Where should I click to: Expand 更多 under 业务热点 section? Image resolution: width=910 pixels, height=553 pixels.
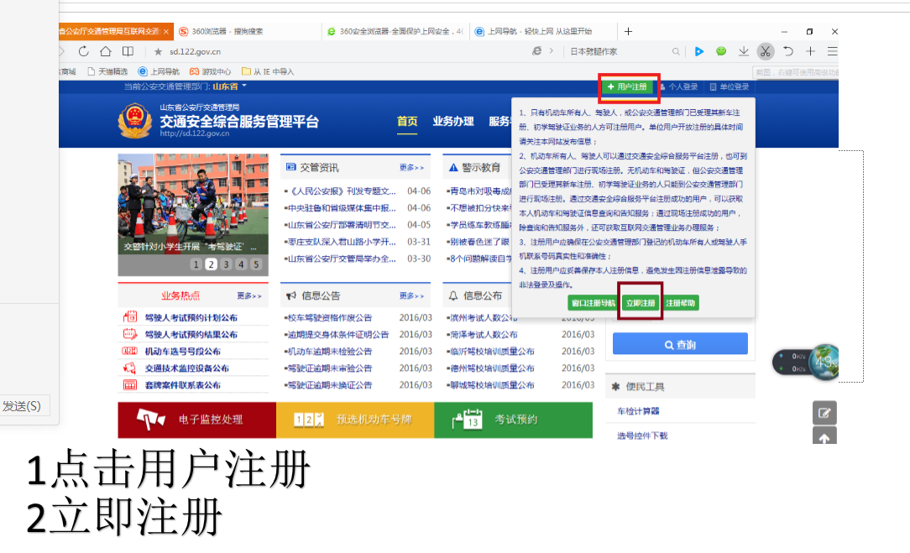coord(249,295)
